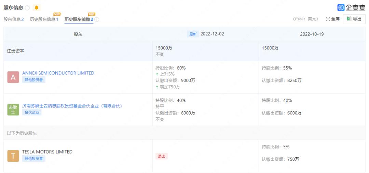Click the 最新 badge in the header
Viewport: 369px width, 173px height.
click(193, 34)
